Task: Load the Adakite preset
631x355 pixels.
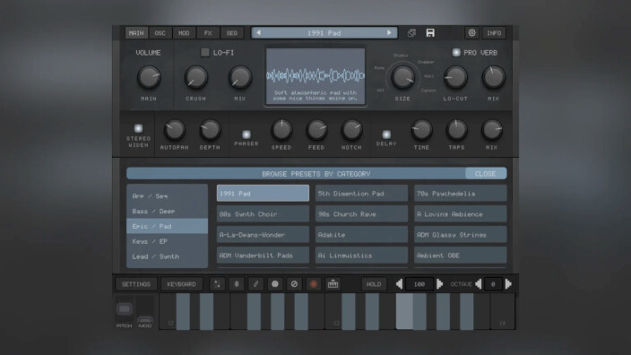Action: click(361, 235)
